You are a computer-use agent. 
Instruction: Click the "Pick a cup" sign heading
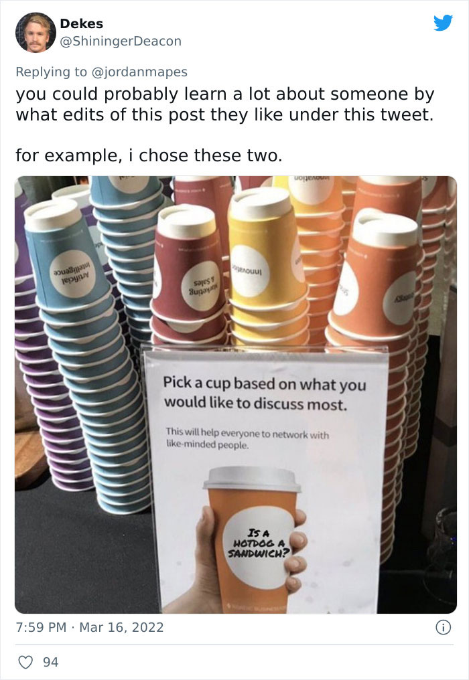point(265,394)
